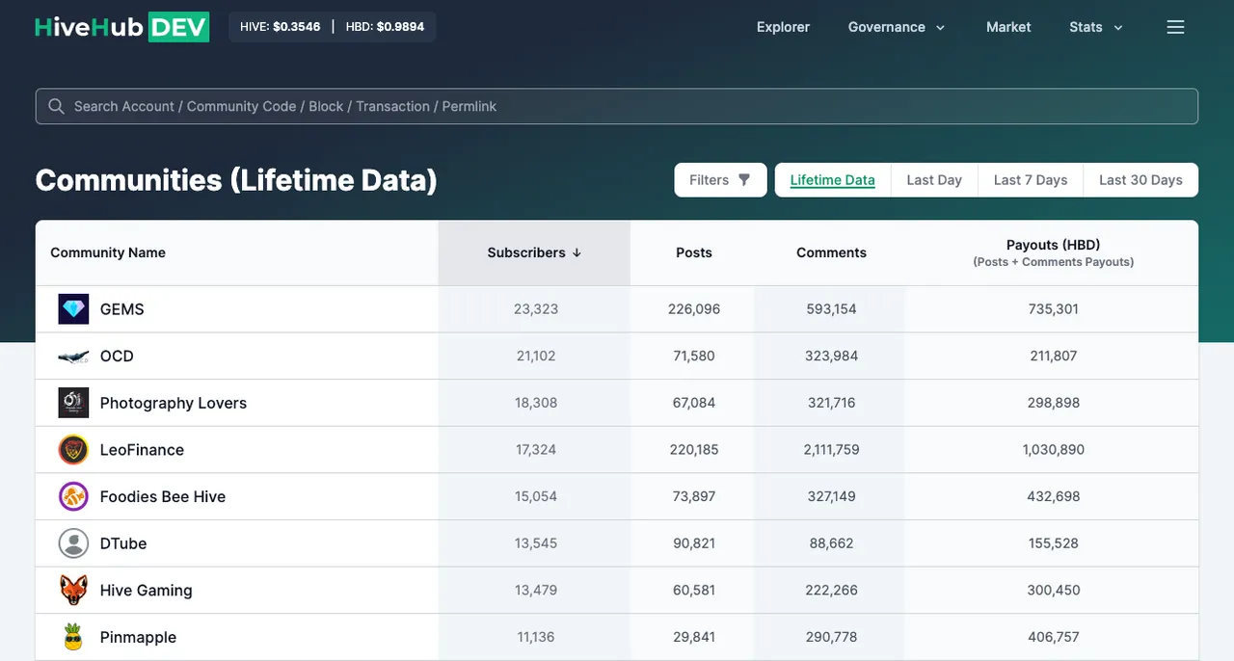Open the Market page
Screen dimensions: 1234x661
(x=1008, y=27)
